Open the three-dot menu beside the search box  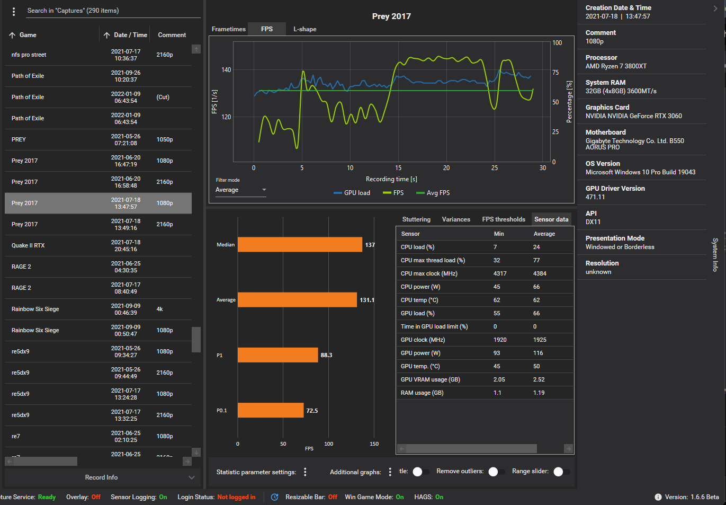(14, 11)
